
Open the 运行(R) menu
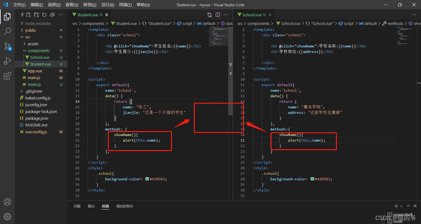click(108, 5)
